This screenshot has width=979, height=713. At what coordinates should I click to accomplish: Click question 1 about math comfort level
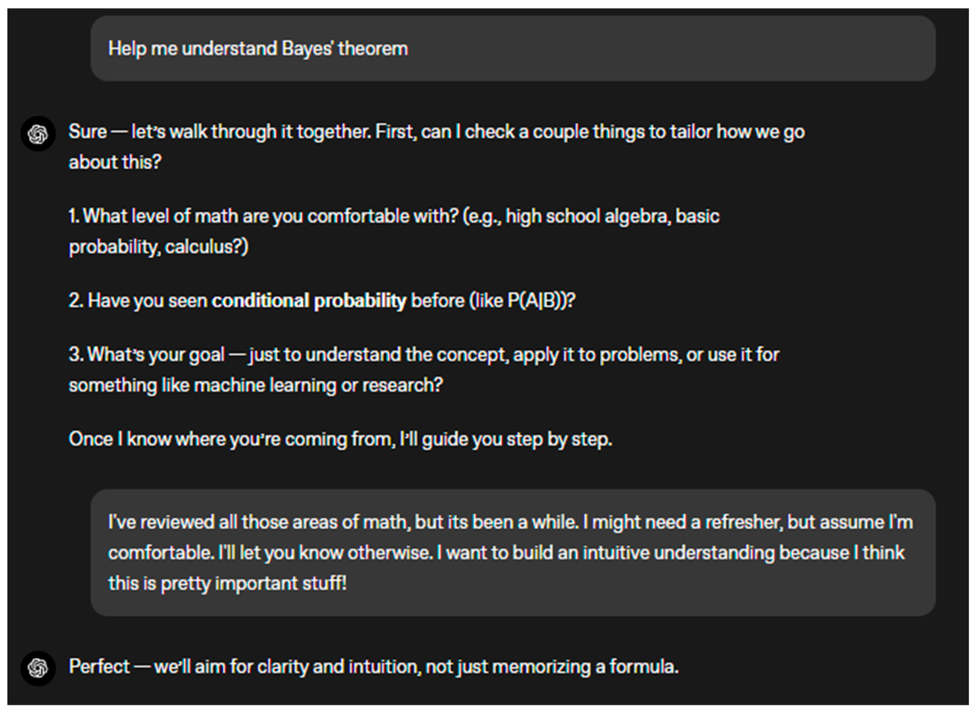(394, 216)
